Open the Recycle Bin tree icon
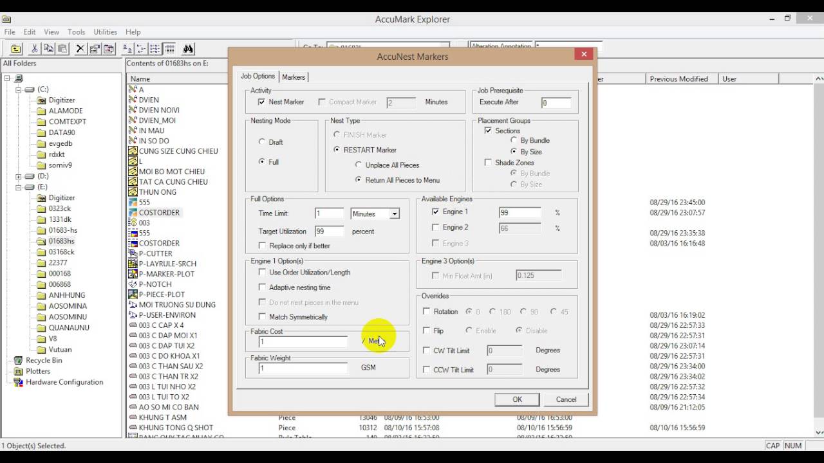 (x=18, y=360)
